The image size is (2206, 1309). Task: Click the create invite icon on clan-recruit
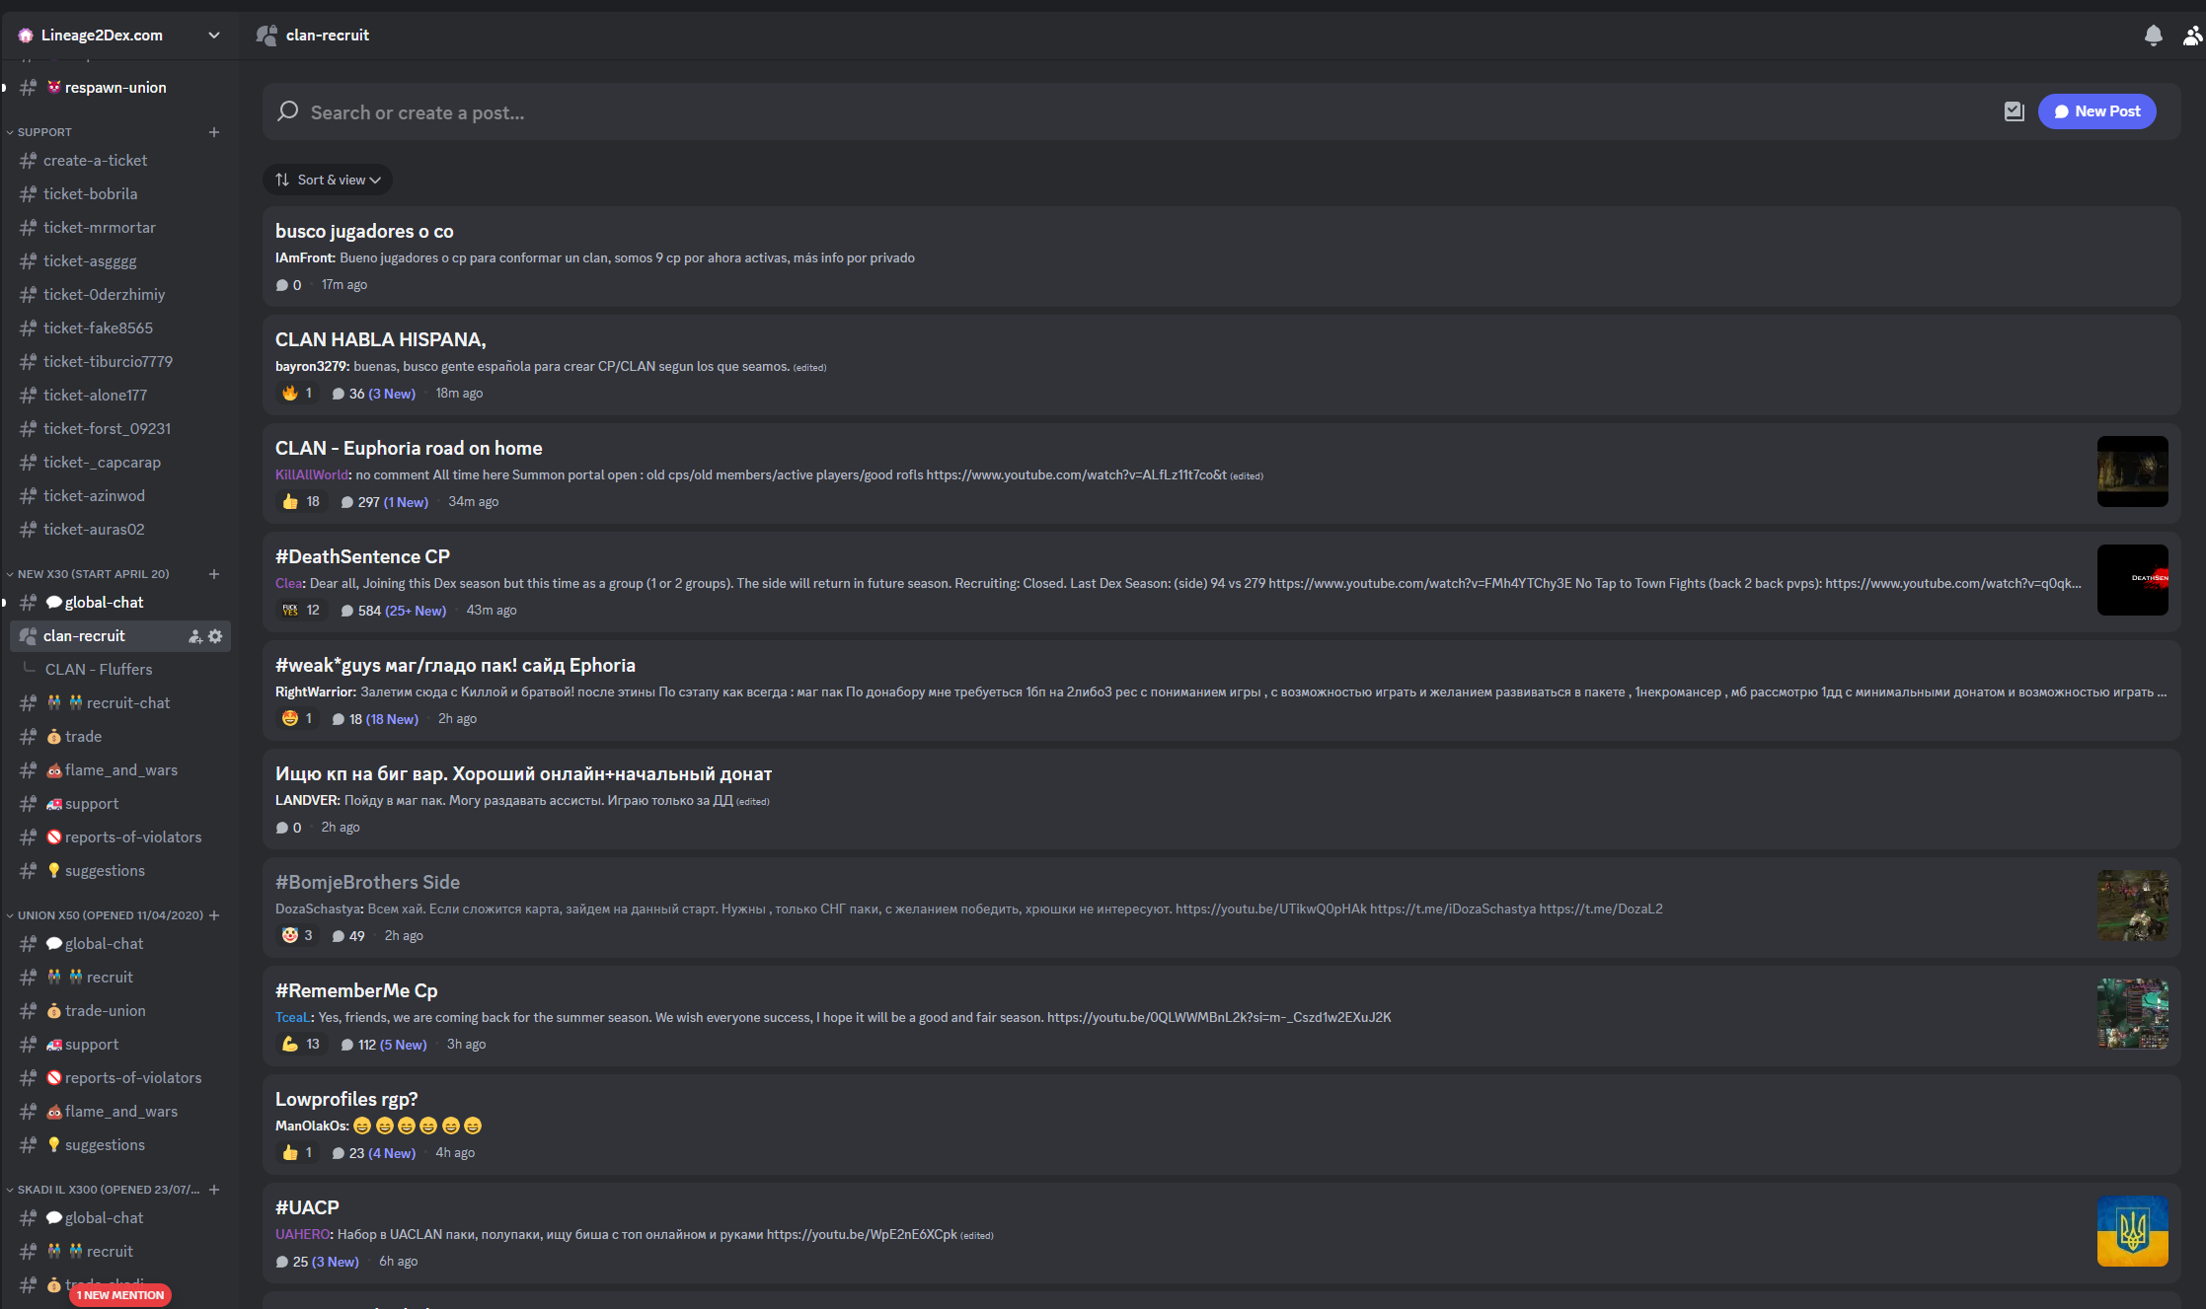pyautogui.click(x=195, y=636)
